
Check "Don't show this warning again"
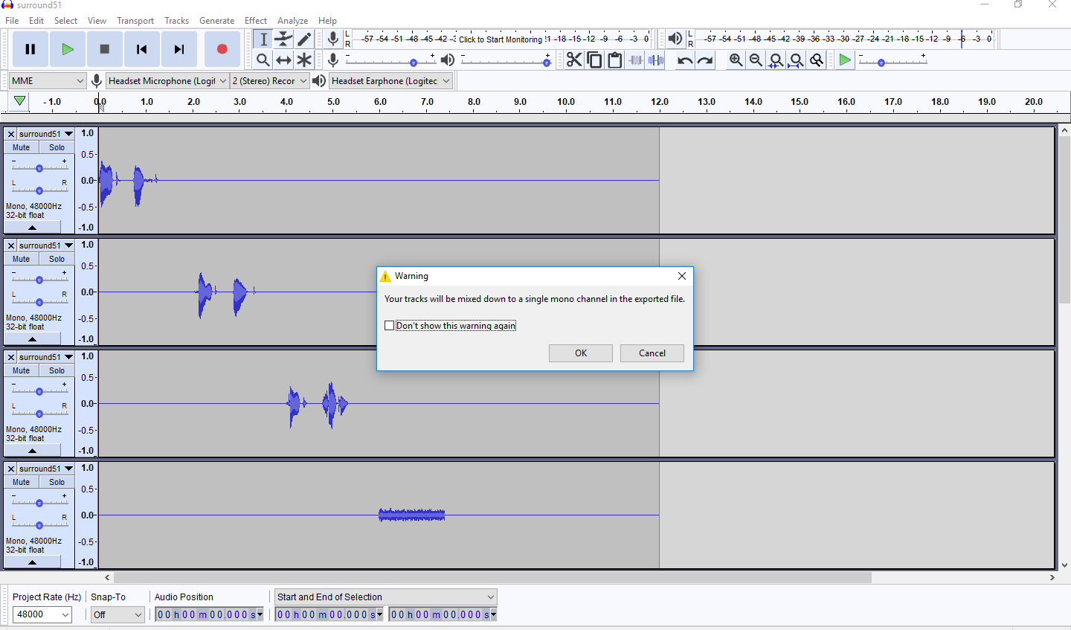tap(389, 325)
